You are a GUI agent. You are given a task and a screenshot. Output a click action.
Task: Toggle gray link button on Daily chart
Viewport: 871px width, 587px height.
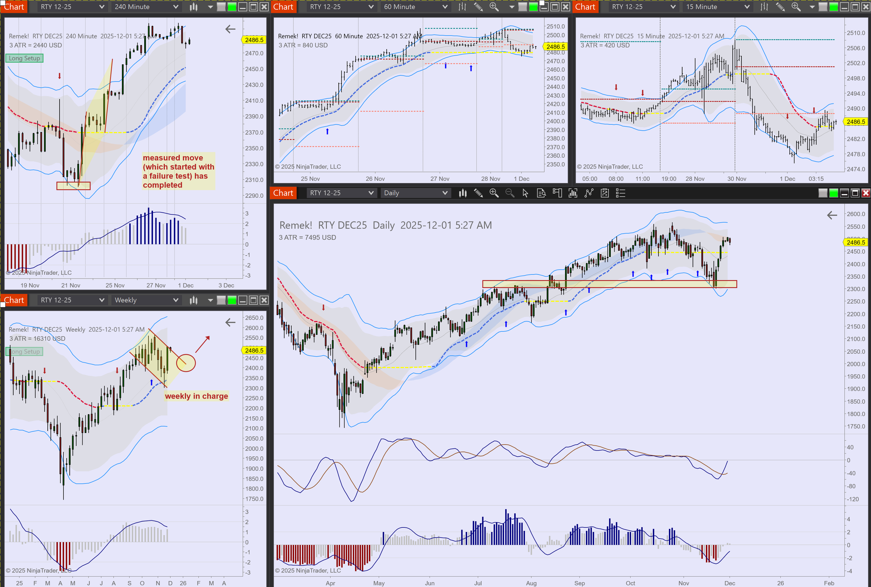pos(823,193)
